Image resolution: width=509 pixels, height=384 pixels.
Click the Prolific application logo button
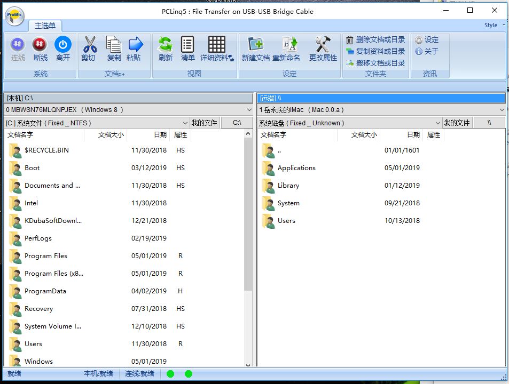tap(14, 16)
